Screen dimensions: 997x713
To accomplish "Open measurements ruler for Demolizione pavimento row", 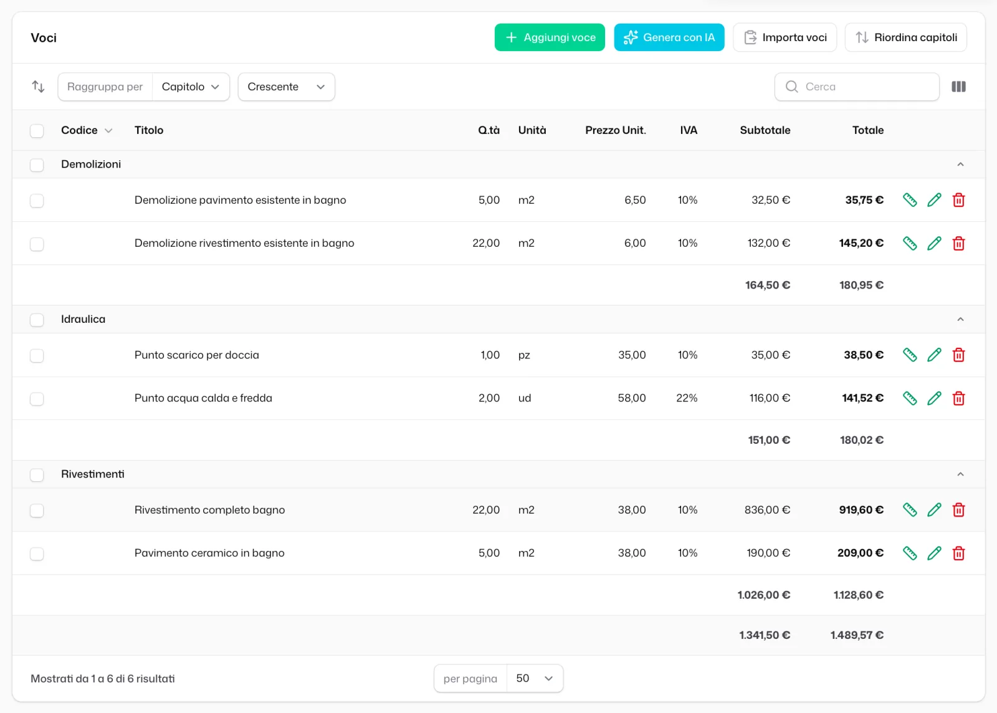I will pyautogui.click(x=910, y=200).
